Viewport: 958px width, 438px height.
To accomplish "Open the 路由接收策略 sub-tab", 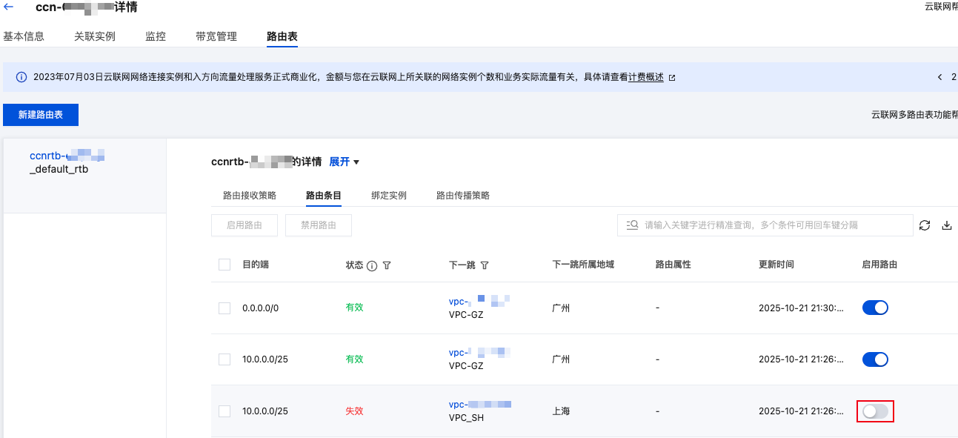I will pos(250,196).
